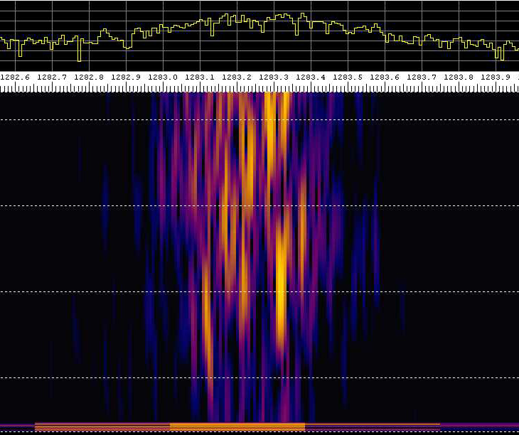519x435 pixels.
Task: Click the 1283.4 ruler label
Action: [x=311, y=77]
